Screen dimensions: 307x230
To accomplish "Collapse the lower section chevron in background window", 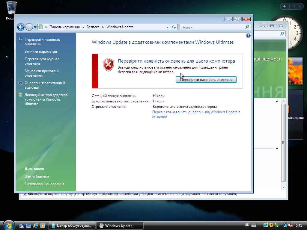I will pyautogui.click(x=277, y=149).
